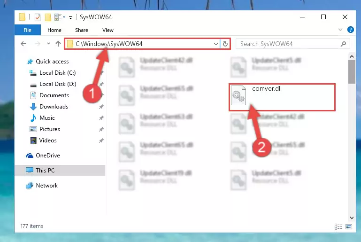This screenshot has height=242, width=361.
Task: Switch to the Home ribbon tab
Action: pos(54,30)
